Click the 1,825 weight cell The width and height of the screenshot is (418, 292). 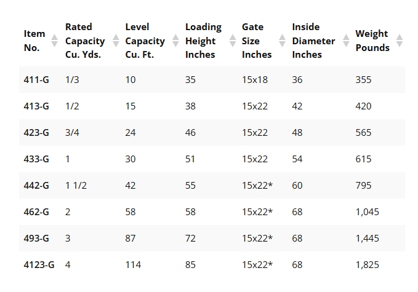point(367,264)
